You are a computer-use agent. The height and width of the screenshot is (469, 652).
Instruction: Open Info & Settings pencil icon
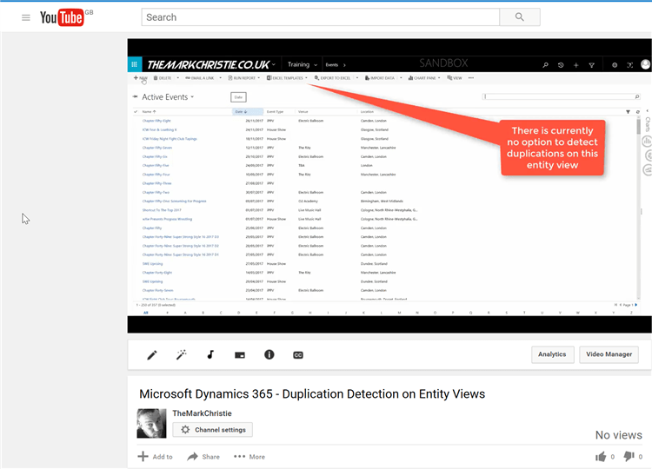(x=152, y=354)
